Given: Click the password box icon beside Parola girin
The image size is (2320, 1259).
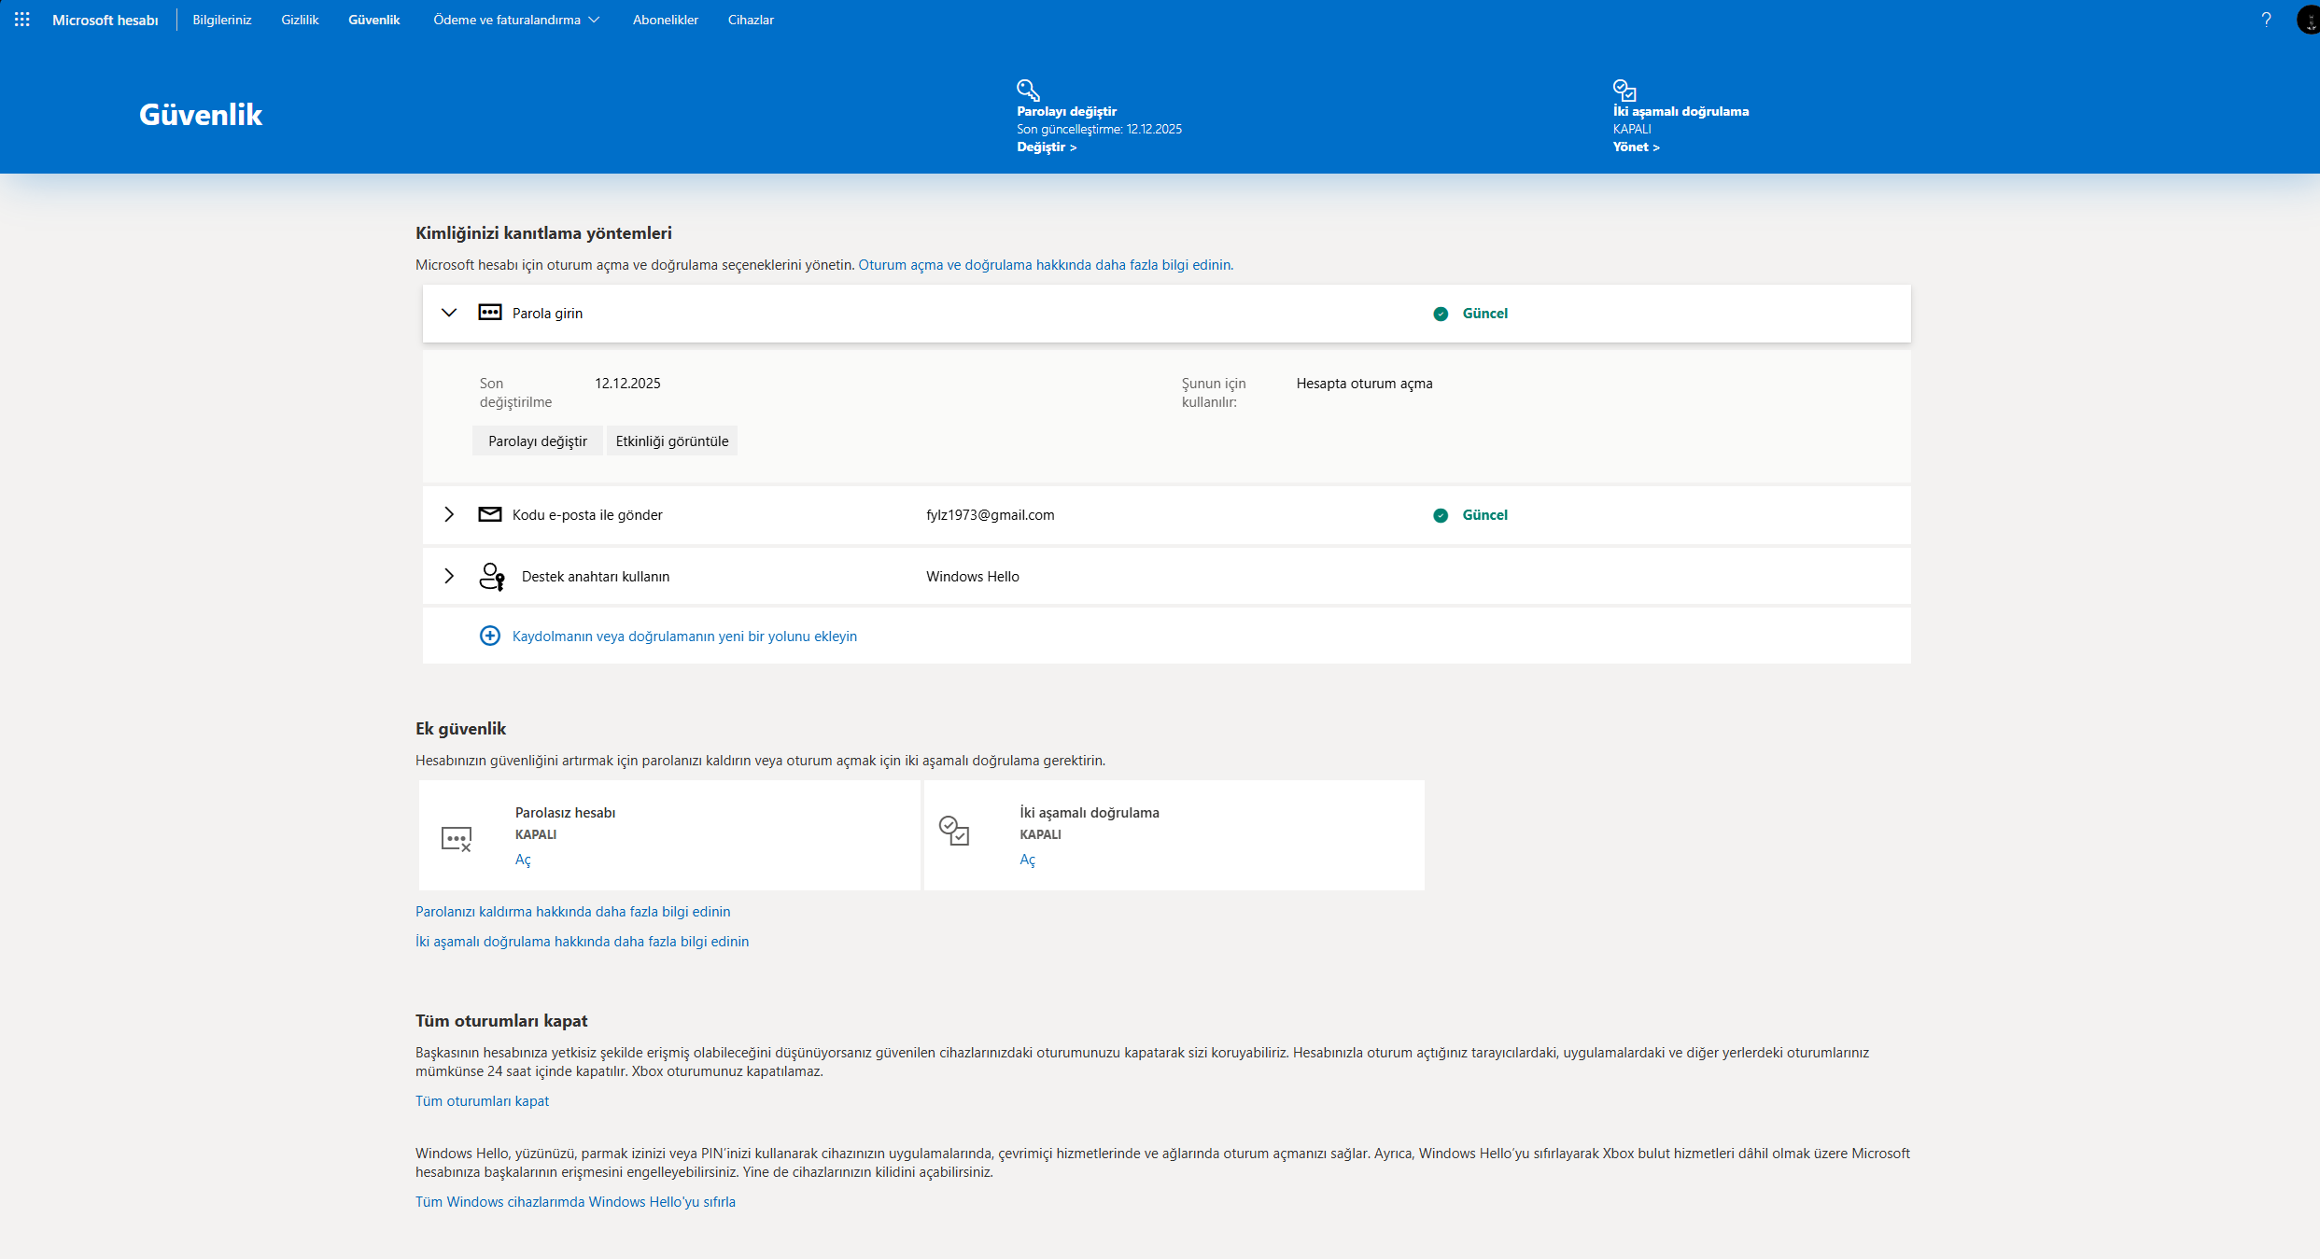Looking at the screenshot, I should coord(490,313).
